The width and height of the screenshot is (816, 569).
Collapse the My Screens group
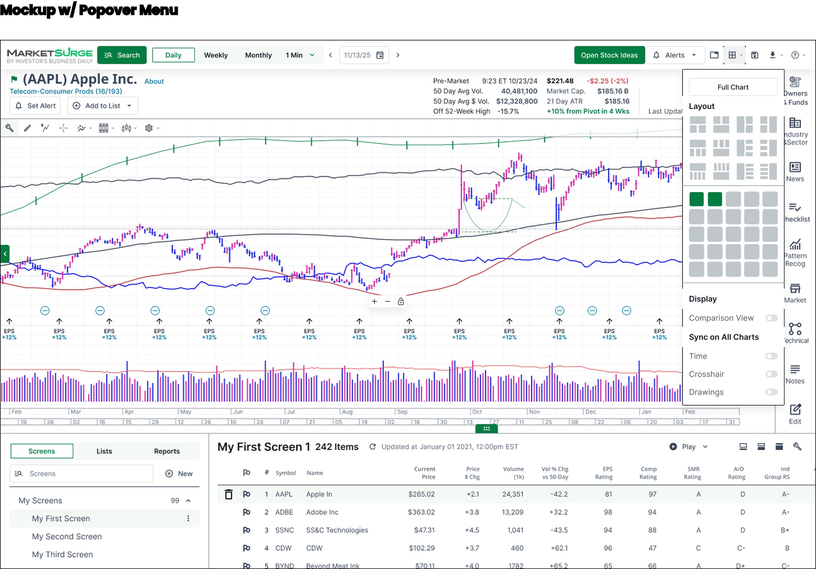pos(188,500)
